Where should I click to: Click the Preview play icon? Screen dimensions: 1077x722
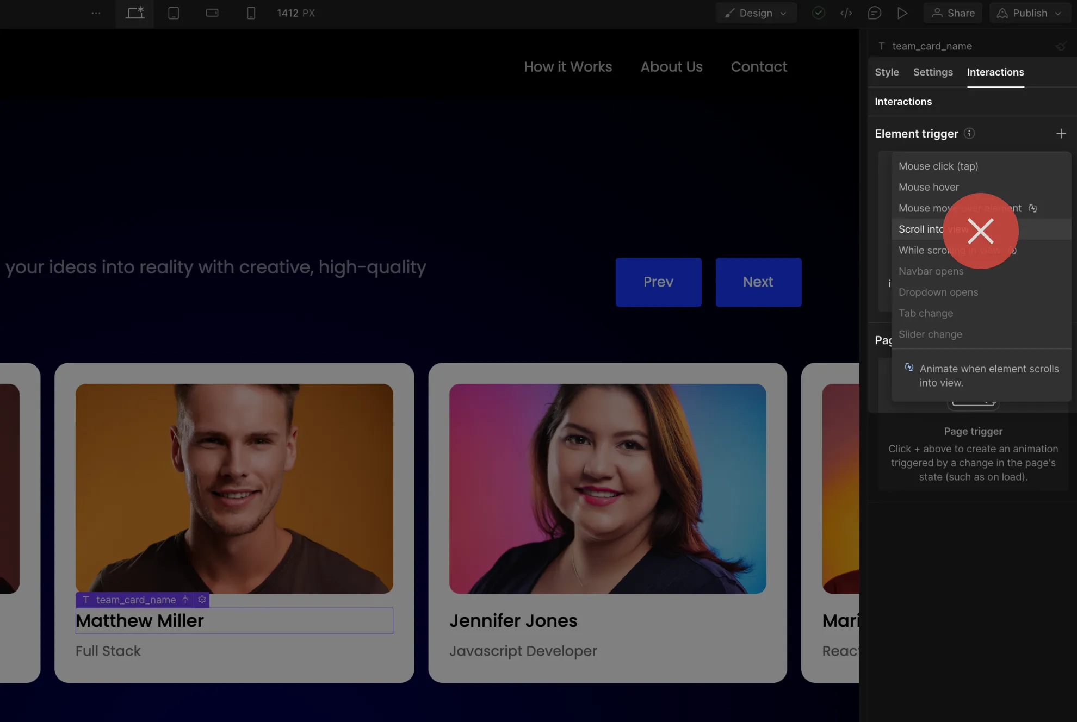902,13
